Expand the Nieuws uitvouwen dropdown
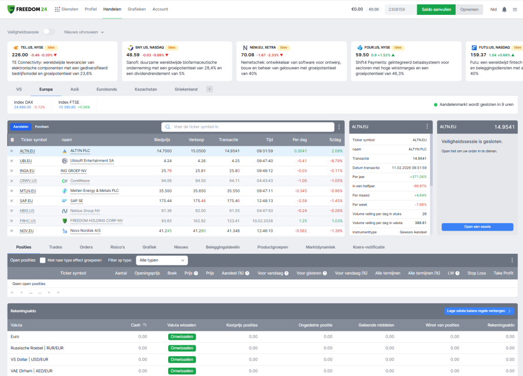This screenshot has height=376, width=523. [84, 32]
